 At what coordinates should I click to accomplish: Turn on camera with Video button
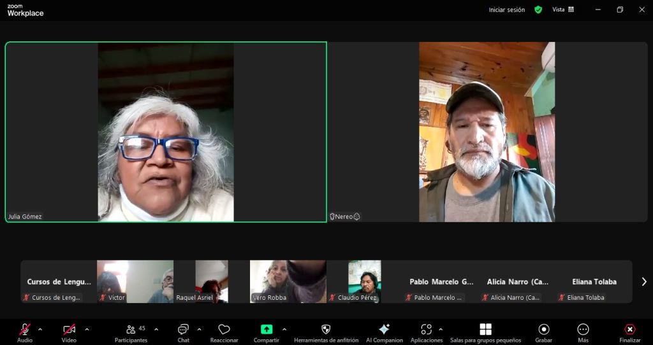[x=69, y=330]
